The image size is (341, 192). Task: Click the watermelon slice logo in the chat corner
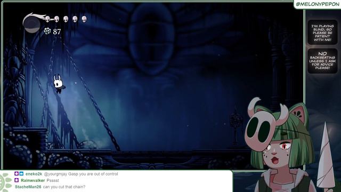(x=5, y=182)
